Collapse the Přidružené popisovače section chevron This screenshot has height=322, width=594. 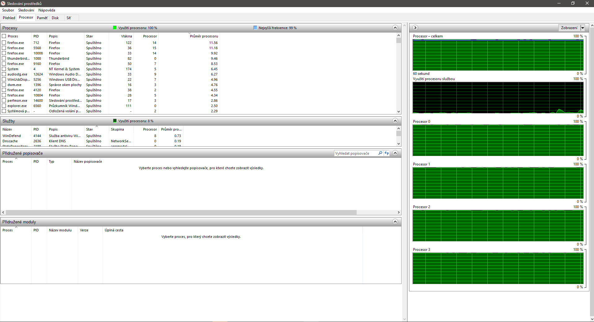(x=395, y=153)
